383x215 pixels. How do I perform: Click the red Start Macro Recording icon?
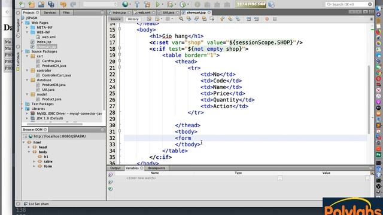click(x=267, y=19)
